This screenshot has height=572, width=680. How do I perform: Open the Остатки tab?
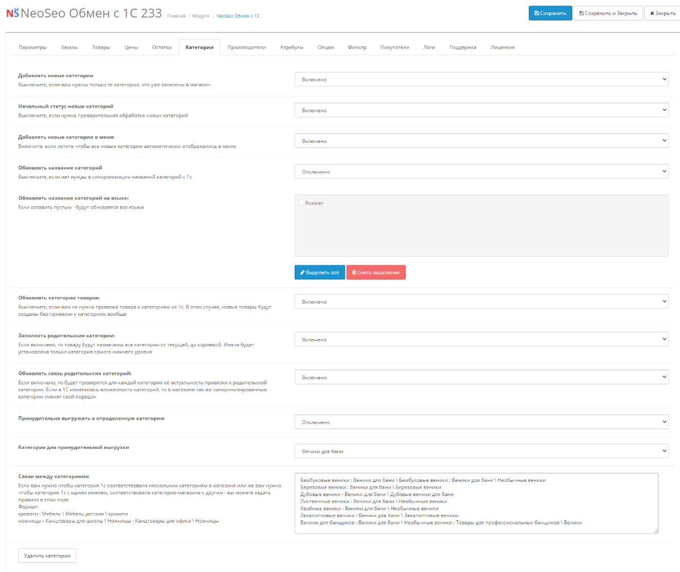point(161,48)
